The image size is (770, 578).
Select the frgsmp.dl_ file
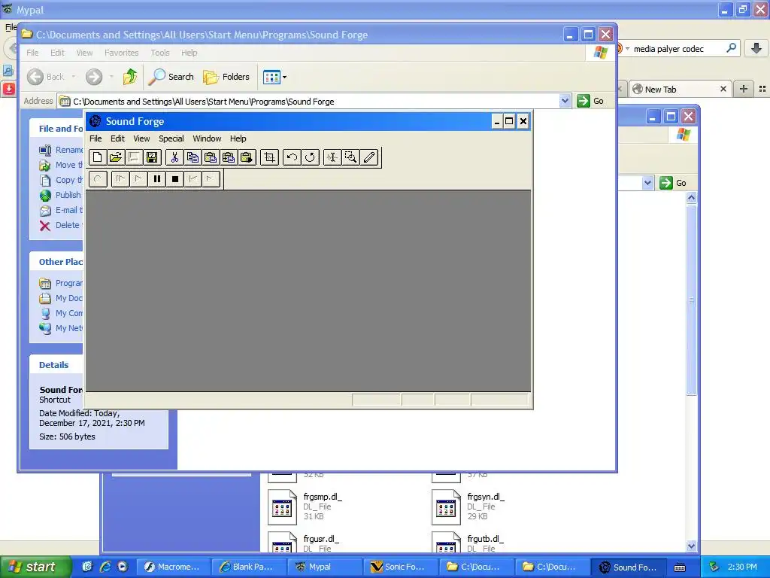tap(305, 507)
